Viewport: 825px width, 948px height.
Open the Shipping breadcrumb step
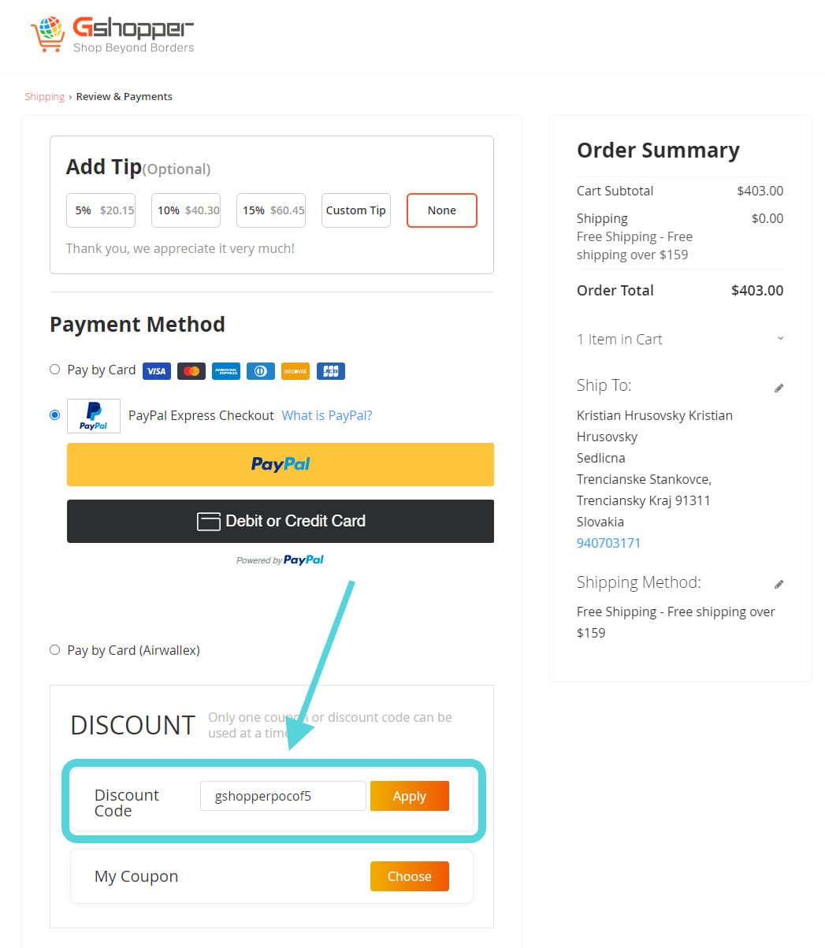(x=44, y=95)
